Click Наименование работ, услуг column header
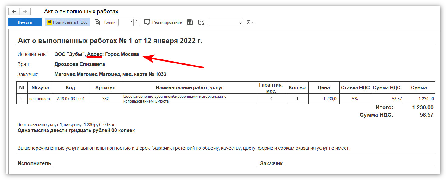 point(189,87)
